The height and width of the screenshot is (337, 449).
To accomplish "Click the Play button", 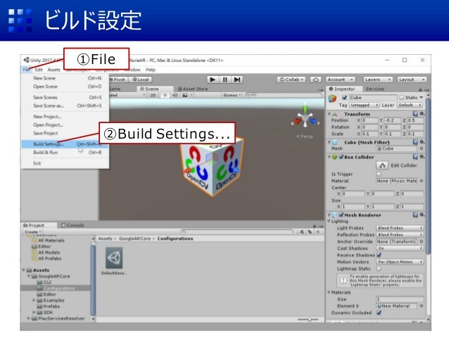I will click(213, 80).
